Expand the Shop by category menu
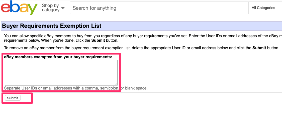 (53, 8)
